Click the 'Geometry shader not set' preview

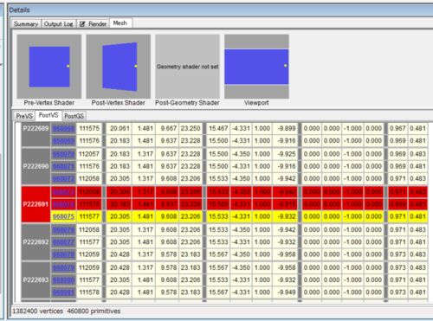[x=188, y=67]
